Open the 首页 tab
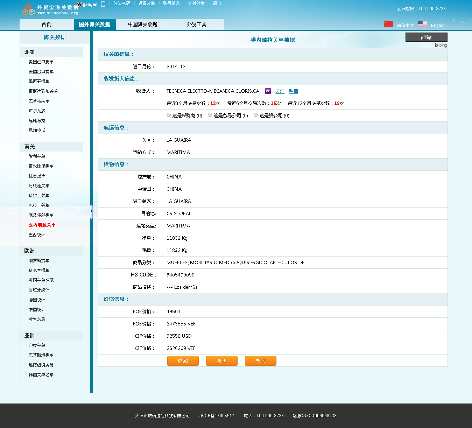Image resolution: width=472 pixels, height=428 pixels. coord(46,24)
